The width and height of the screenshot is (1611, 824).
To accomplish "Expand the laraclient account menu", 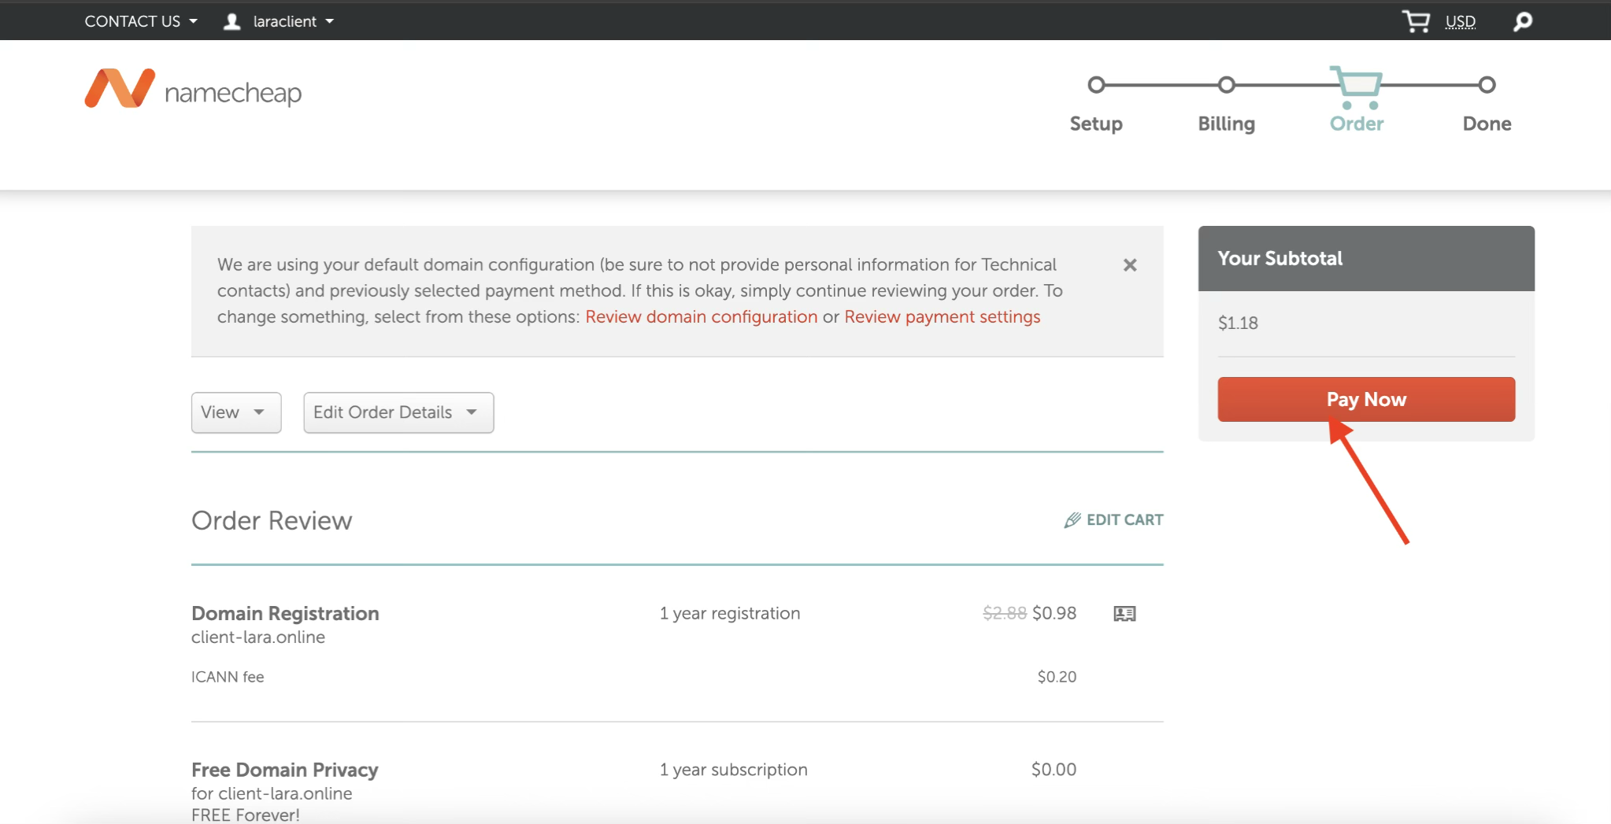I will tap(293, 21).
